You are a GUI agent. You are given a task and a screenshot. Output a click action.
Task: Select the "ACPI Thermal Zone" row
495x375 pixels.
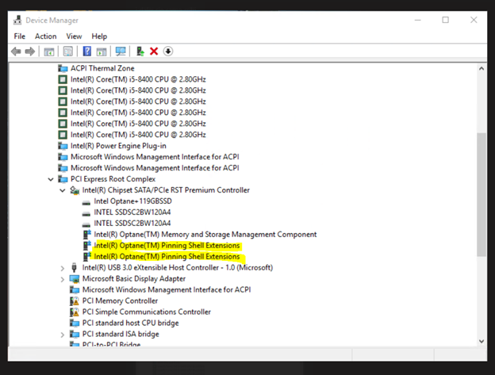tap(102, 68)
